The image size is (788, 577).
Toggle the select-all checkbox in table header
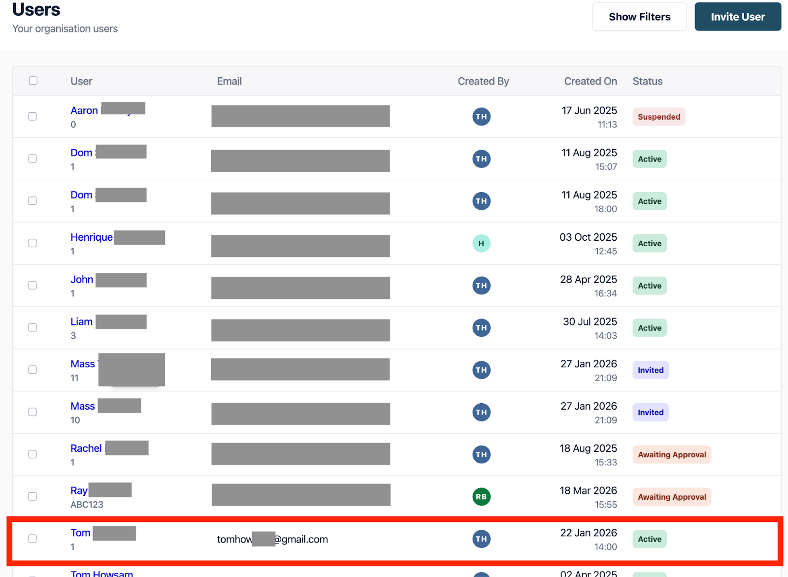click(x=33, y=81)
